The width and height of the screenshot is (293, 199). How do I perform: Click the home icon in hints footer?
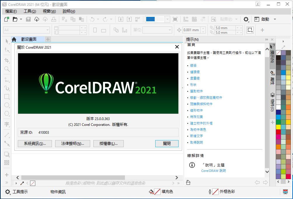(188, 182)
